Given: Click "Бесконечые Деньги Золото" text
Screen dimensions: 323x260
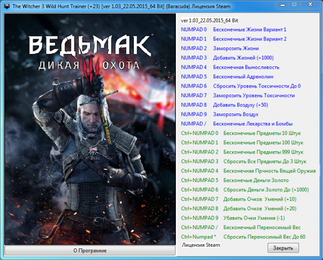Looking at the screenshot, I should (256, 180).
